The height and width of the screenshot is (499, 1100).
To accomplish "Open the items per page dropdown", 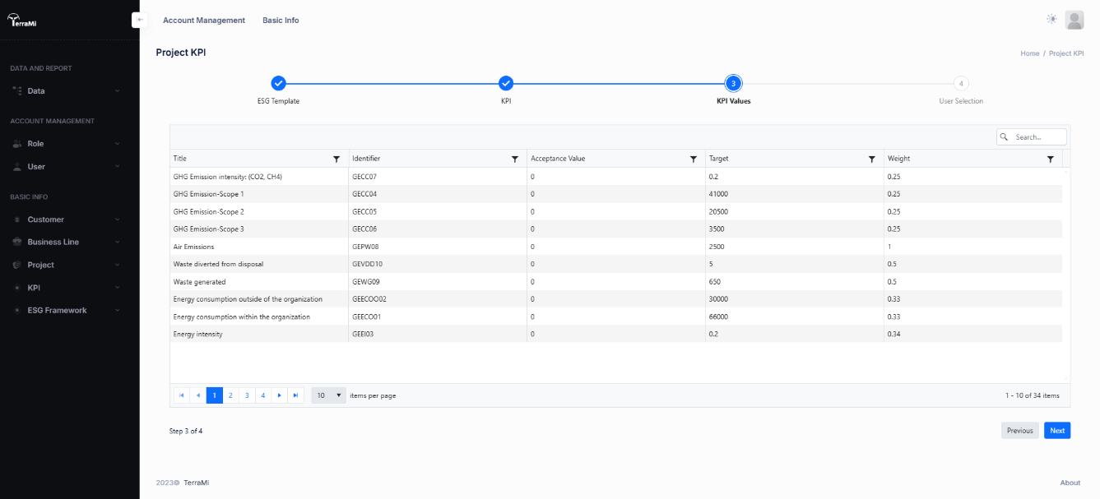I will 328,395.
